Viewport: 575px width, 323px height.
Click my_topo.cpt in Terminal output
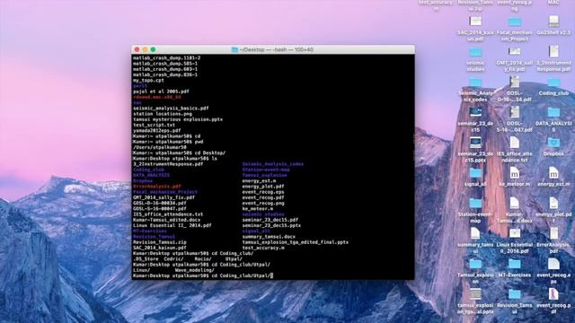coord(148,80)
